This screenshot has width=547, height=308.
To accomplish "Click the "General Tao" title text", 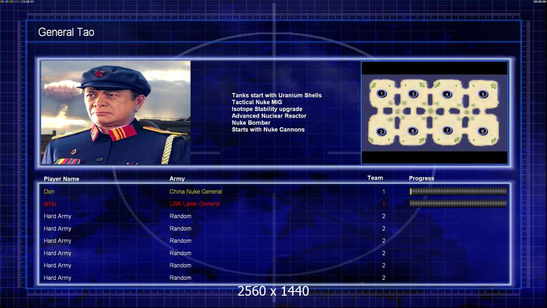I will (x=66, y=32).
